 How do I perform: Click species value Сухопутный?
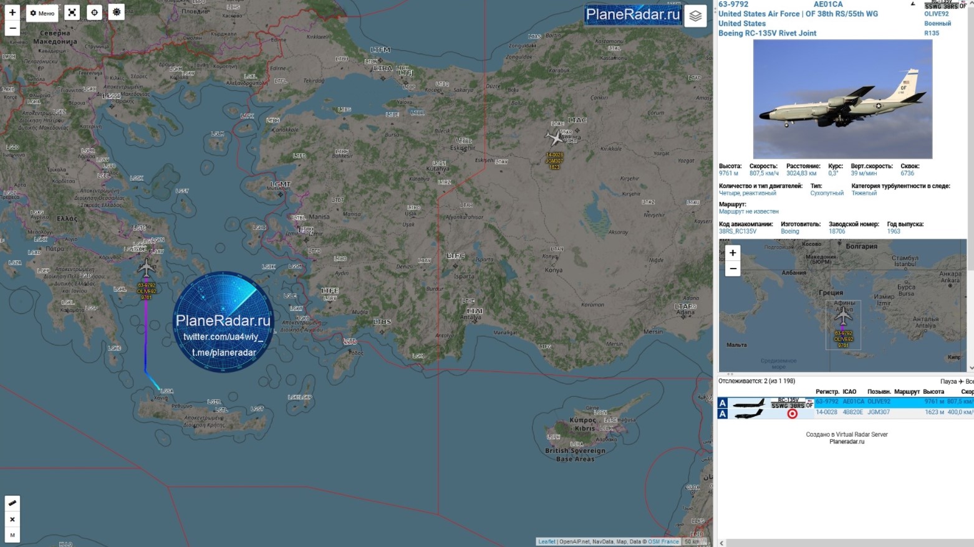(x=827, y=193)
